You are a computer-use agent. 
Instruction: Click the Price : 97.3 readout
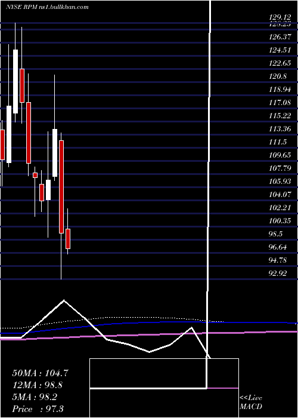38,409
